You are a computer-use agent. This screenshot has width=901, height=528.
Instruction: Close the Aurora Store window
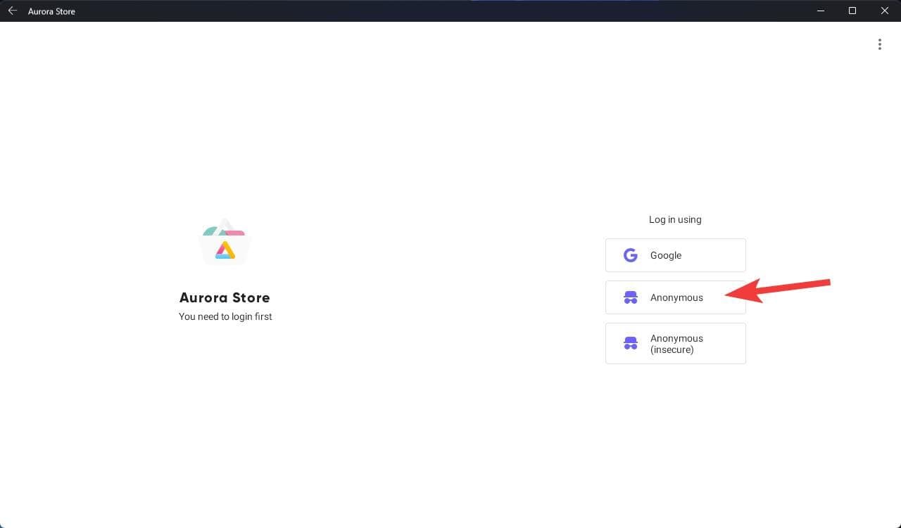(x=885, y=11)
